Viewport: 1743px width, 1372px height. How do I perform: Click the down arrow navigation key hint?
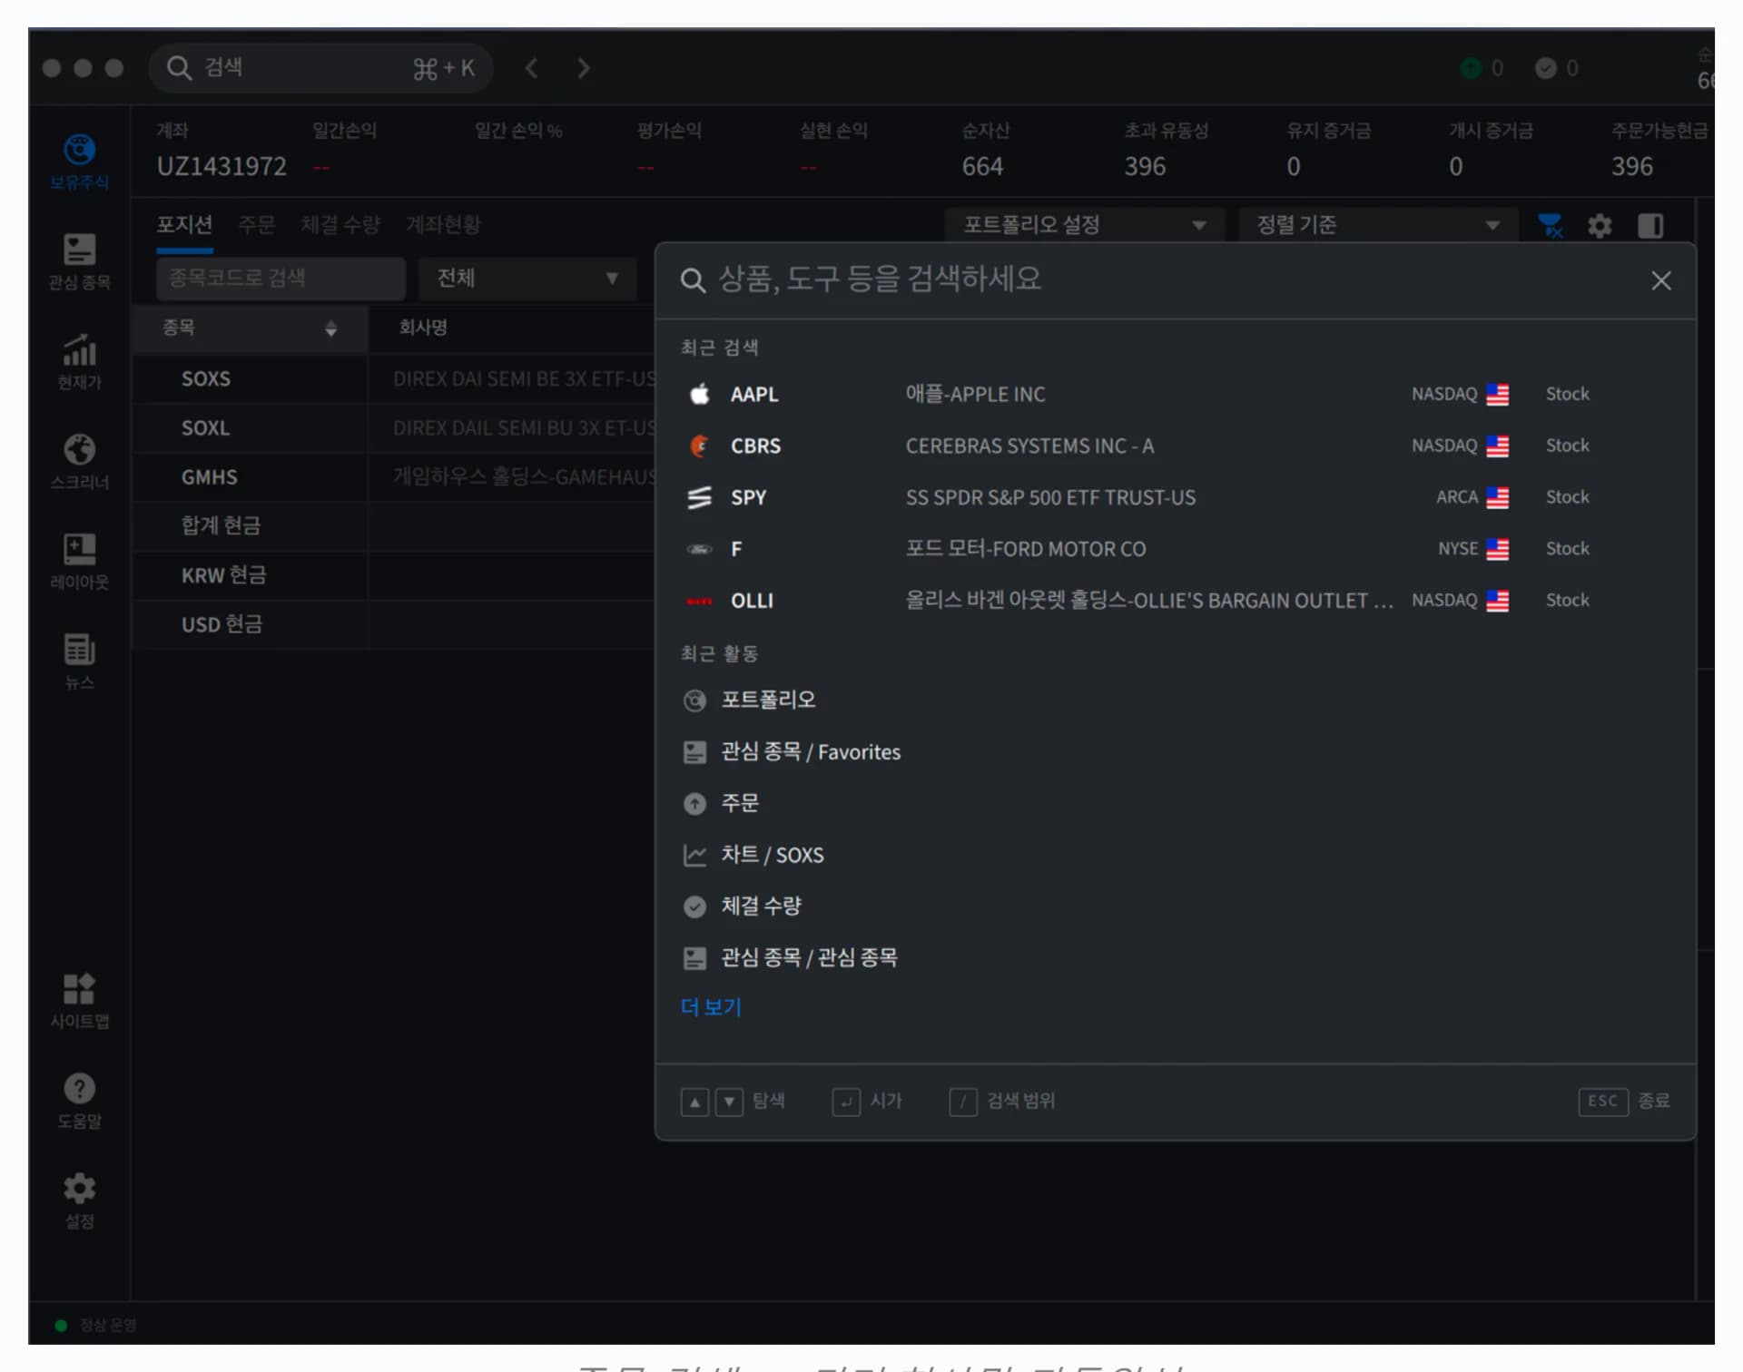[729, 1102]
